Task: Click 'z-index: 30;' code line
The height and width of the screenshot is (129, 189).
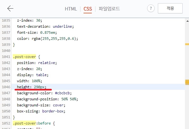Action: tap(30, 20)
